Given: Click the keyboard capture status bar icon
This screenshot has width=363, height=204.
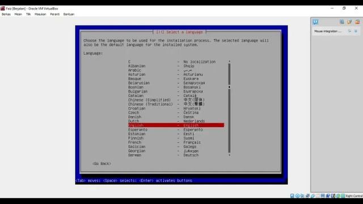Looking at the screenshot, I should (x=343, y=196).
